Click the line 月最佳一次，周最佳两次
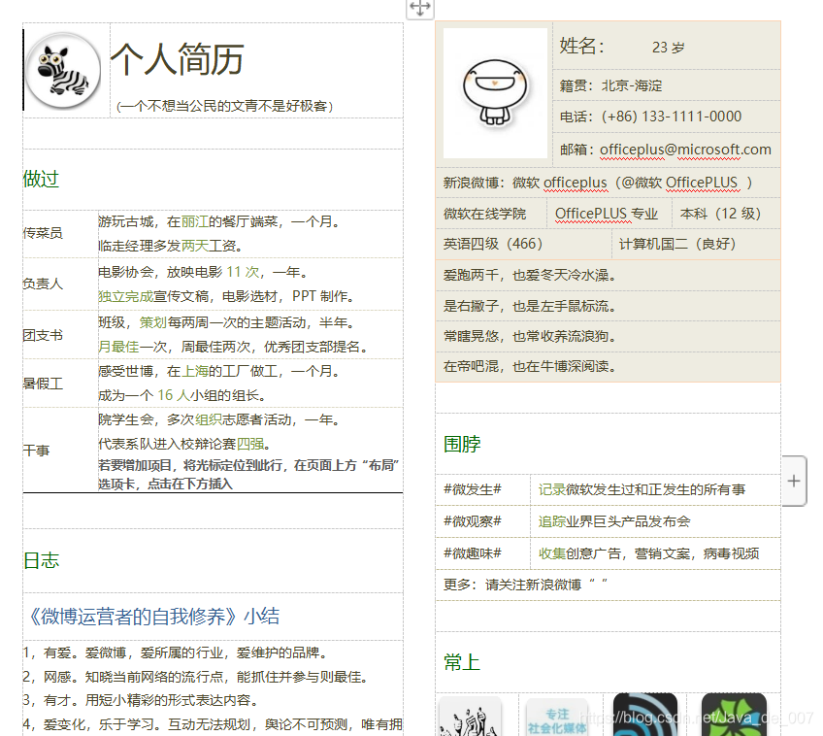823x736 pixels. click(x=233, y=347)
